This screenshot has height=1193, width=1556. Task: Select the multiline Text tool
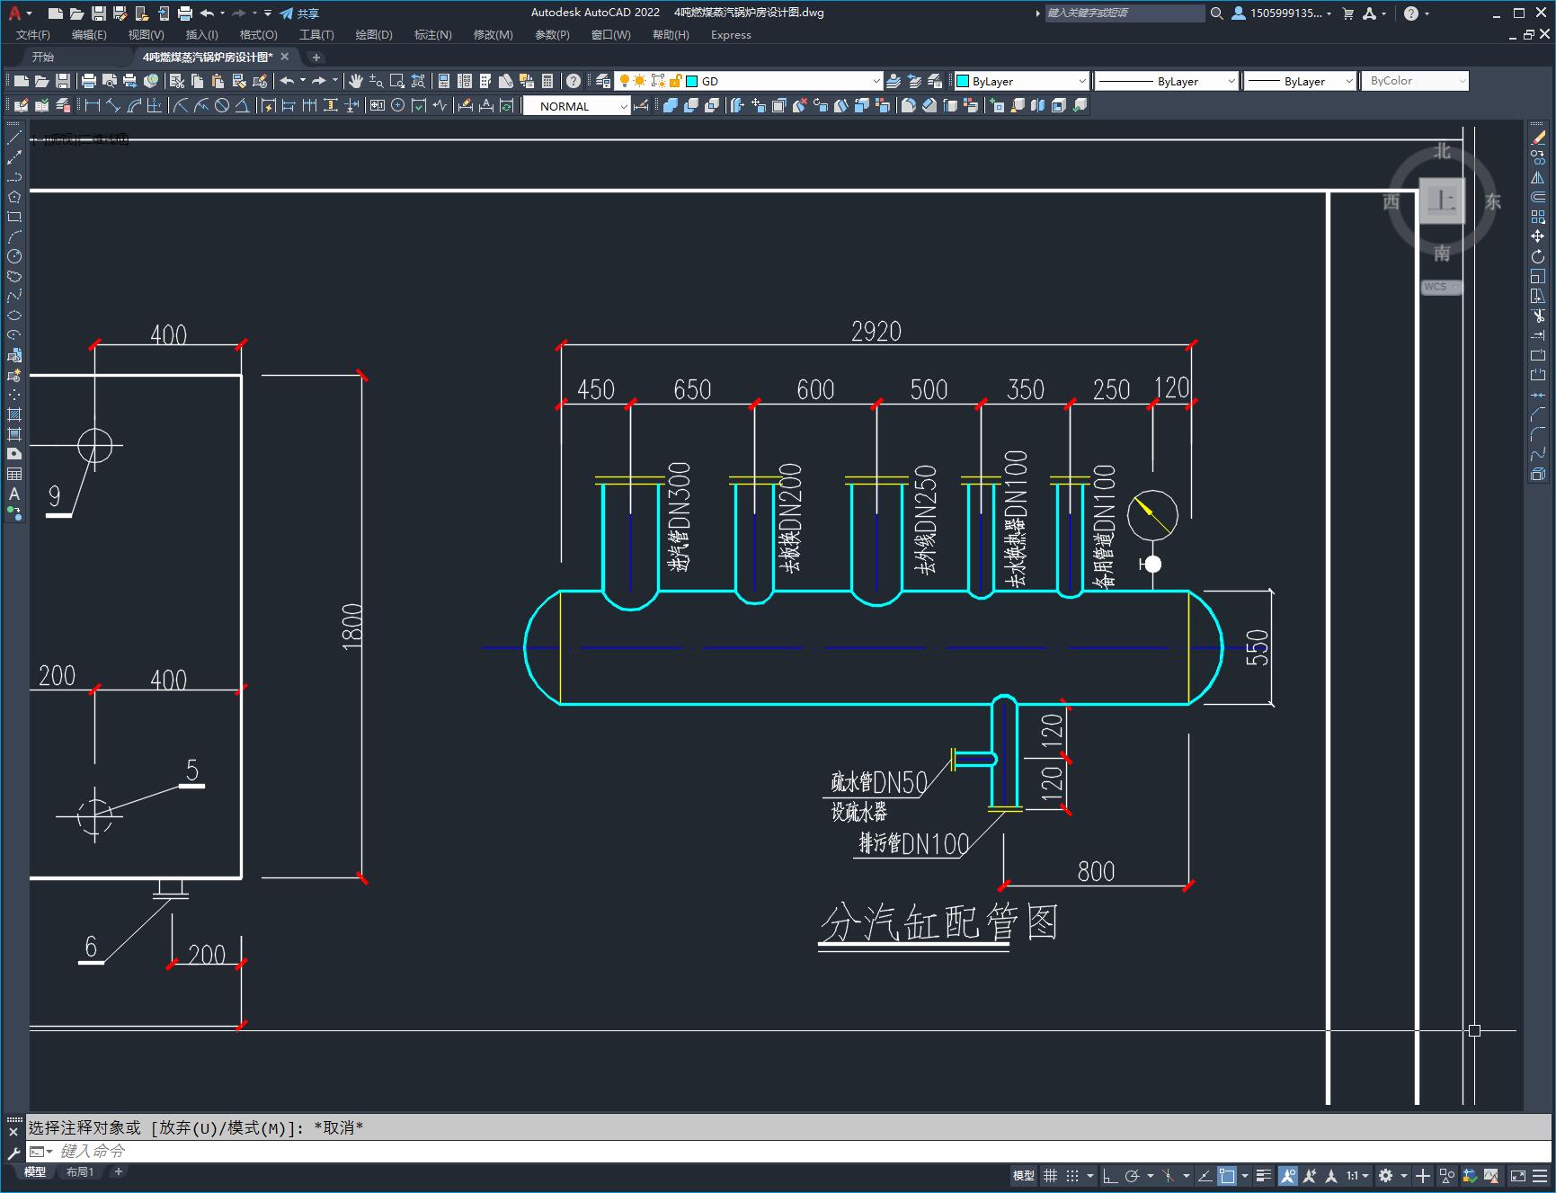coord(14,494)
